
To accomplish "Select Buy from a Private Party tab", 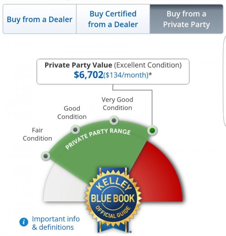I will click(x=186, y=19).
